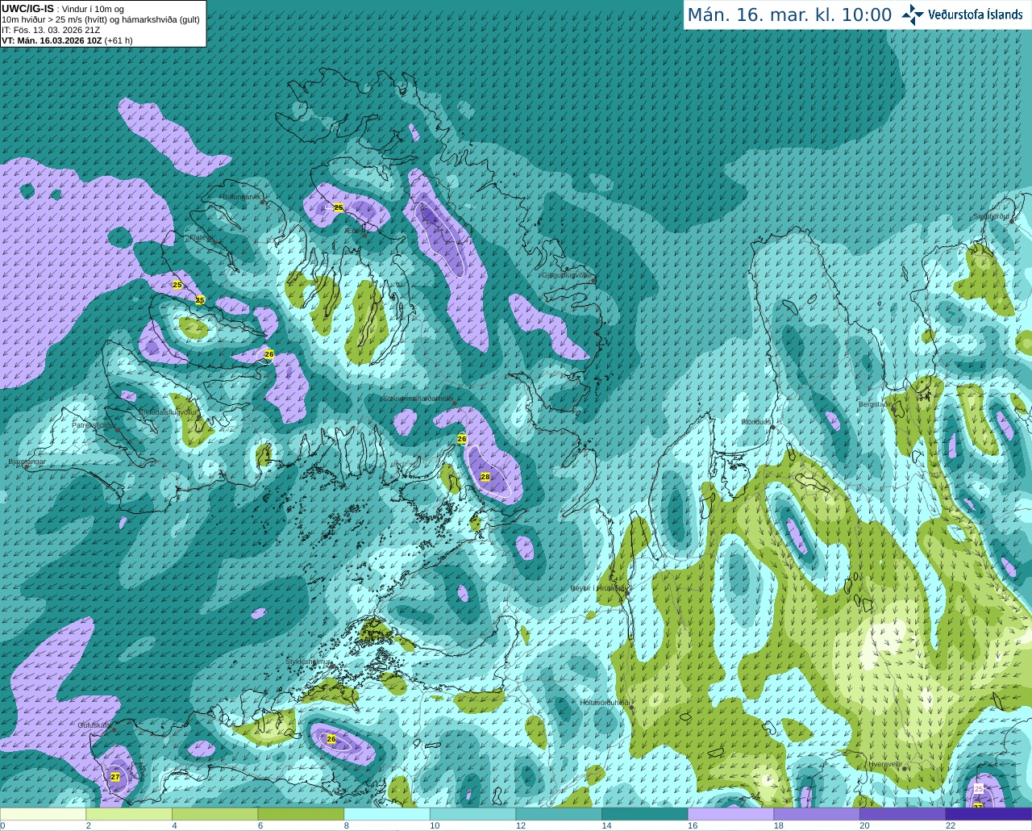The width and height of the screenshot is (1032, 831).
Task: Click the 27 gust marker near Gufuskálar
Action: pyautogui.click(x=115, y=777)
